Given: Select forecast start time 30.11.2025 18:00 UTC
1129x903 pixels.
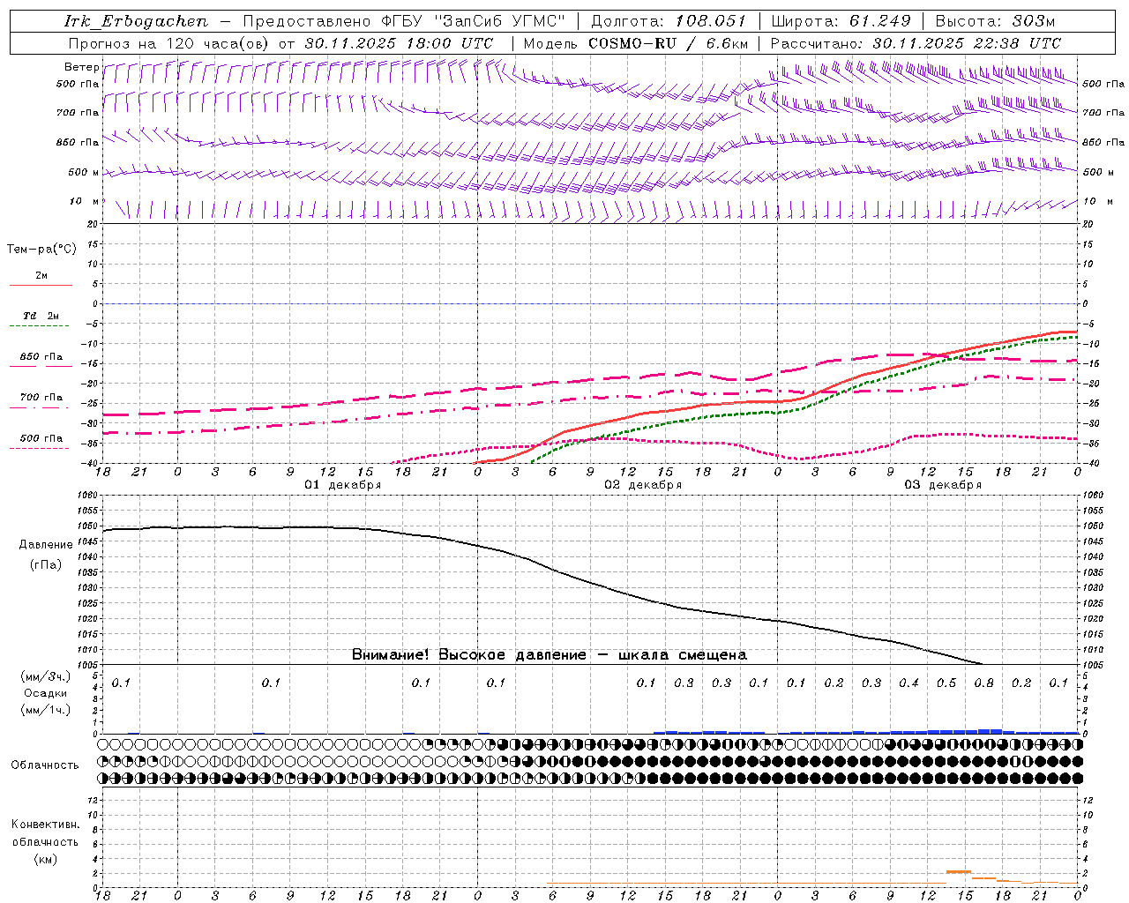Looking at the screenshot, I should pyautogui.click(x=399, y=43).
